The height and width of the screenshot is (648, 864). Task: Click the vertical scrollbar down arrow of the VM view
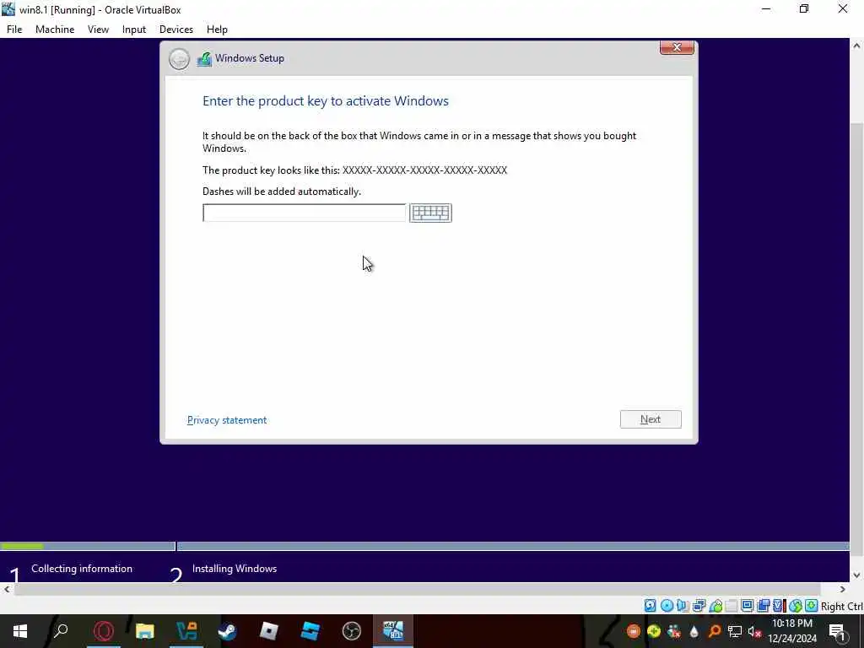click(856, 575)
